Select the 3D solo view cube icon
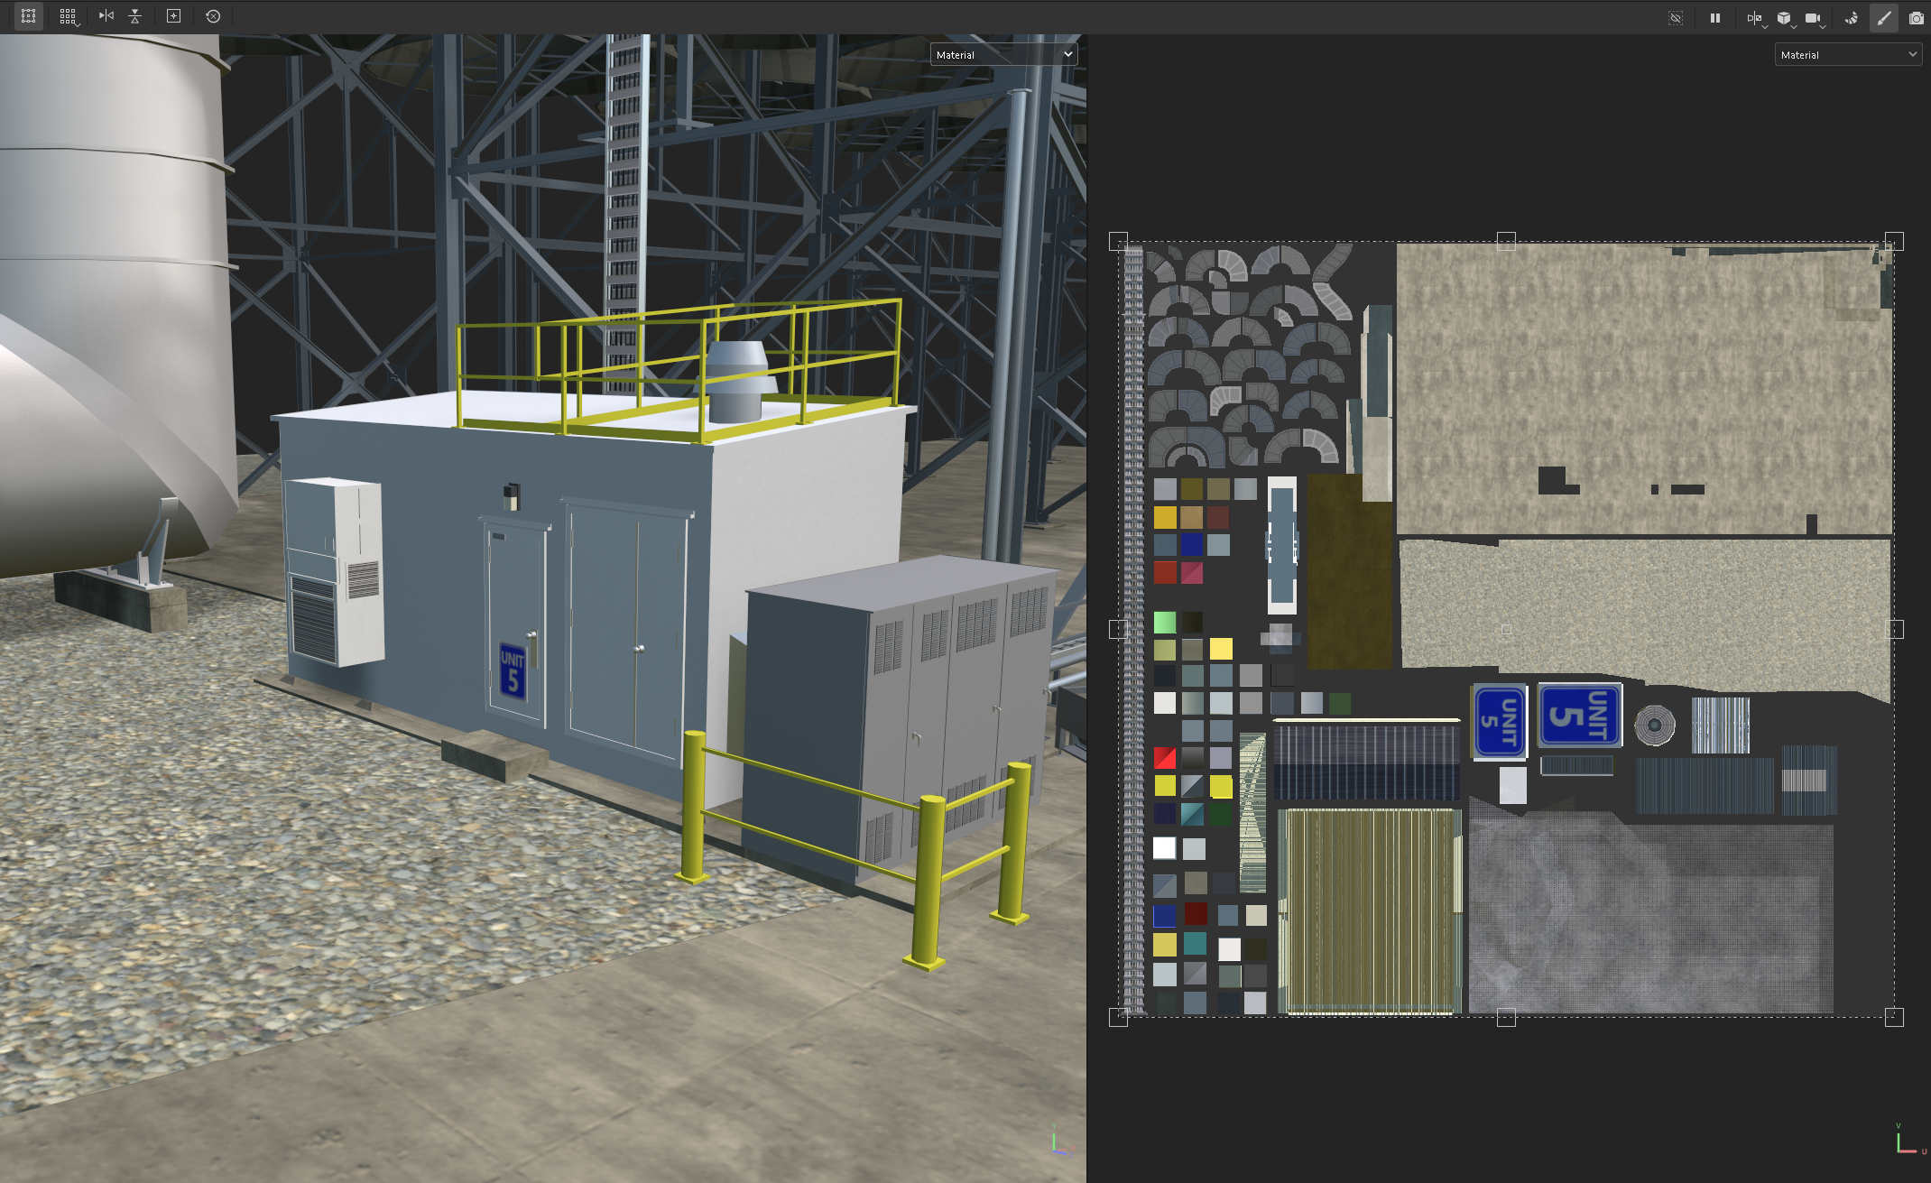Viewport: 1931px width, 1183px height. pos(1784,15)
